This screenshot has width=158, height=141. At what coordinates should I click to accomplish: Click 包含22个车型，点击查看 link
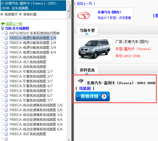click(114, 18)
